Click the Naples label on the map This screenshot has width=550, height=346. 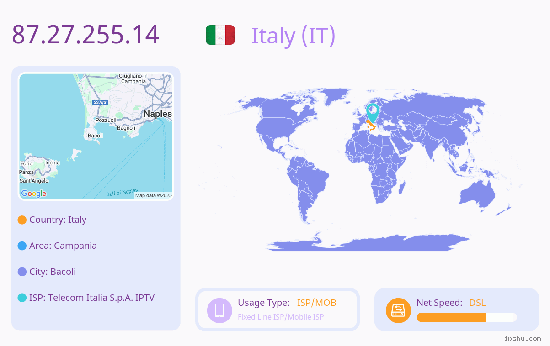point(158,114)
